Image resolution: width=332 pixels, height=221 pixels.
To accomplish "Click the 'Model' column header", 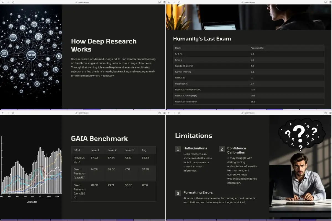I will pos(178,48).
